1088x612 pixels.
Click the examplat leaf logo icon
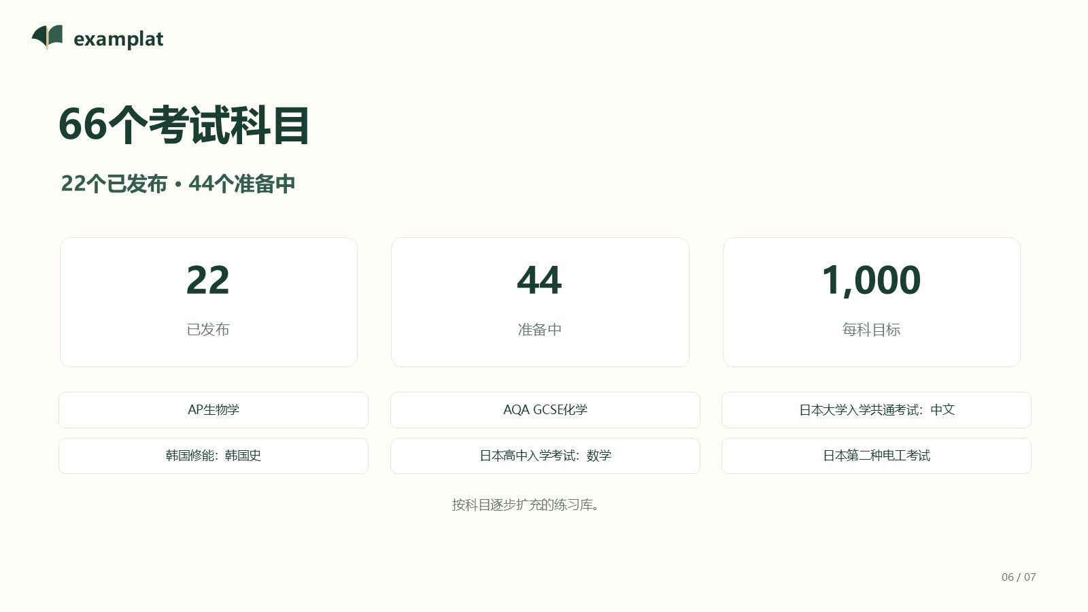click(x=48, y=37)
